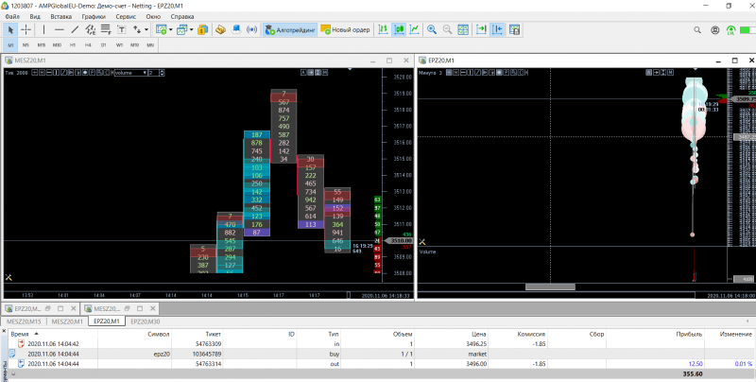Expand the new chart dropdown arrow

pos(170,30)
